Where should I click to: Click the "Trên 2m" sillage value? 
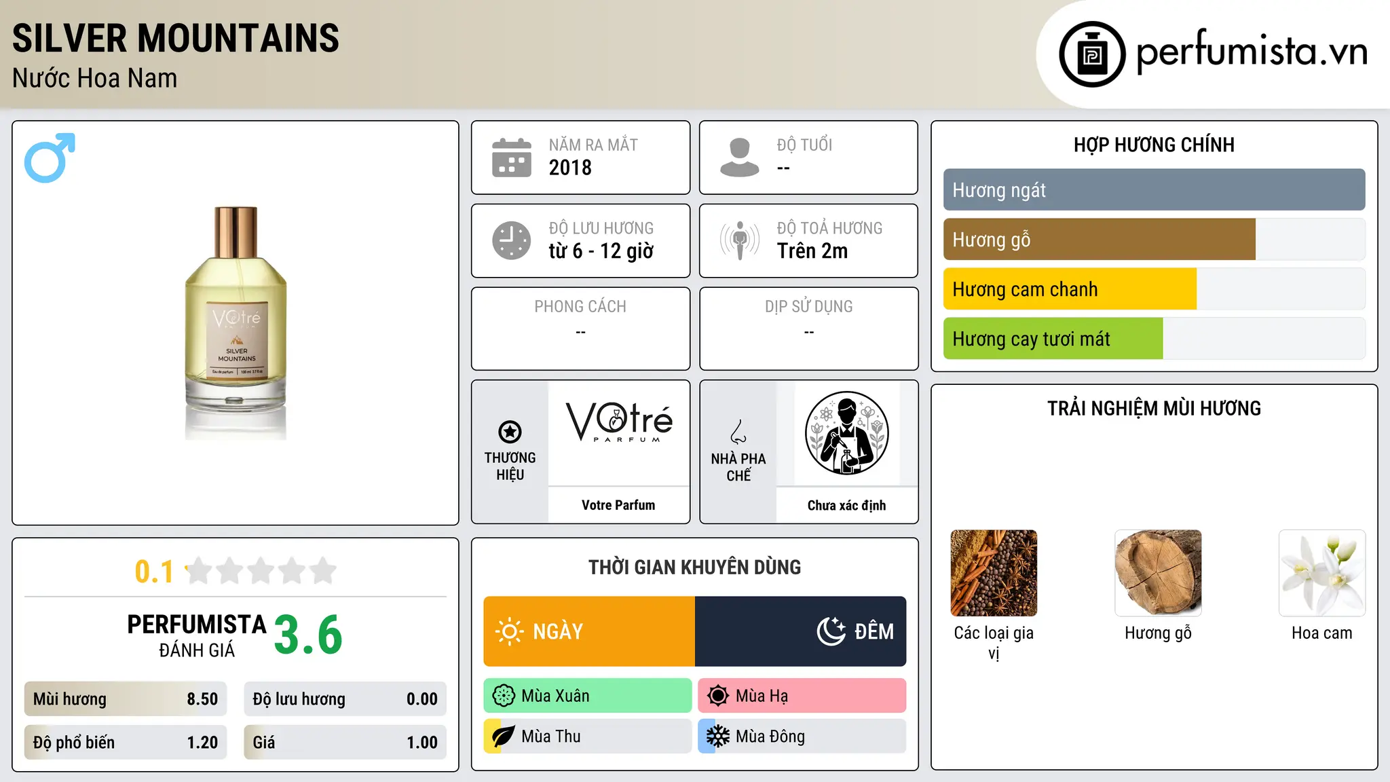812,251
